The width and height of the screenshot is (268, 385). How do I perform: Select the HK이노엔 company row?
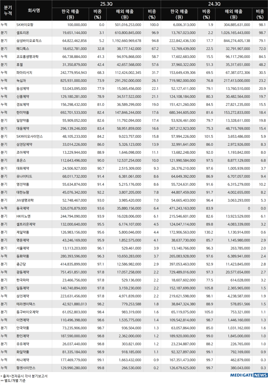[24, 216]
